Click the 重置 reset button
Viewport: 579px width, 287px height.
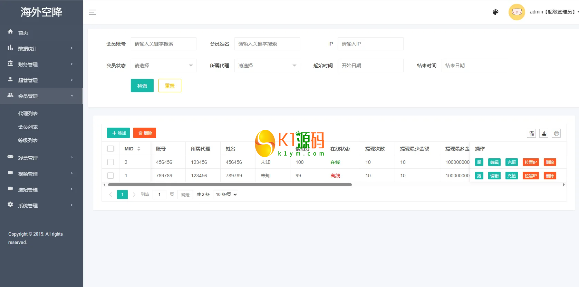(170, 86)
